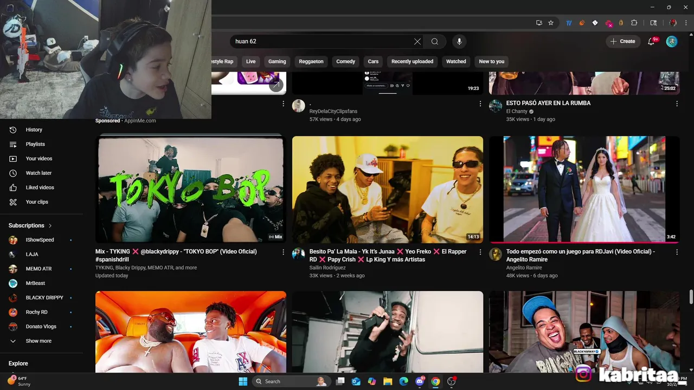Select the Comedy filter chip
This screenshot has height=390, width=694.
[x=345, y=61]
